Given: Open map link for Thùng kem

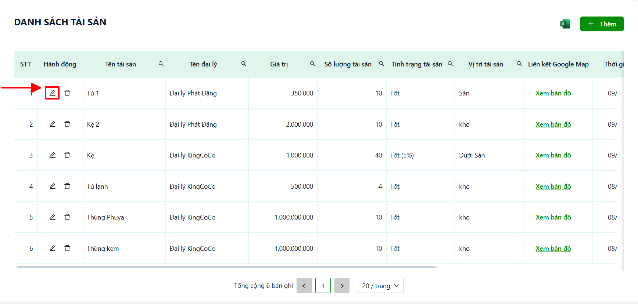Looking at the screenshot, I should pyautogui.click(x=553, y=249).
